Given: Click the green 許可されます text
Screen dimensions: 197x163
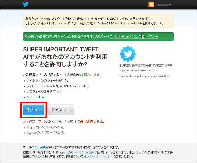Looking at the screenshot, I should (x=90, y=75).
